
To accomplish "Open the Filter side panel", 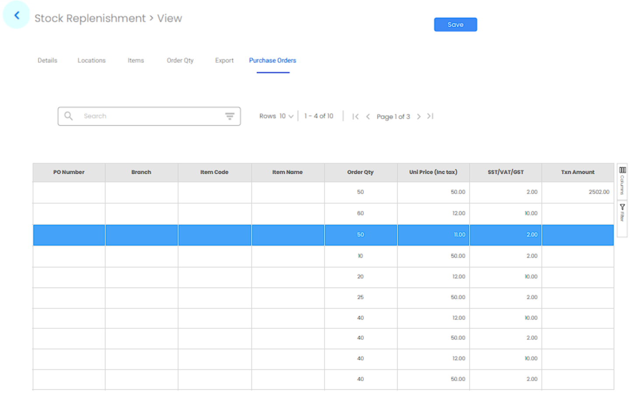I will tap(622, 213).
